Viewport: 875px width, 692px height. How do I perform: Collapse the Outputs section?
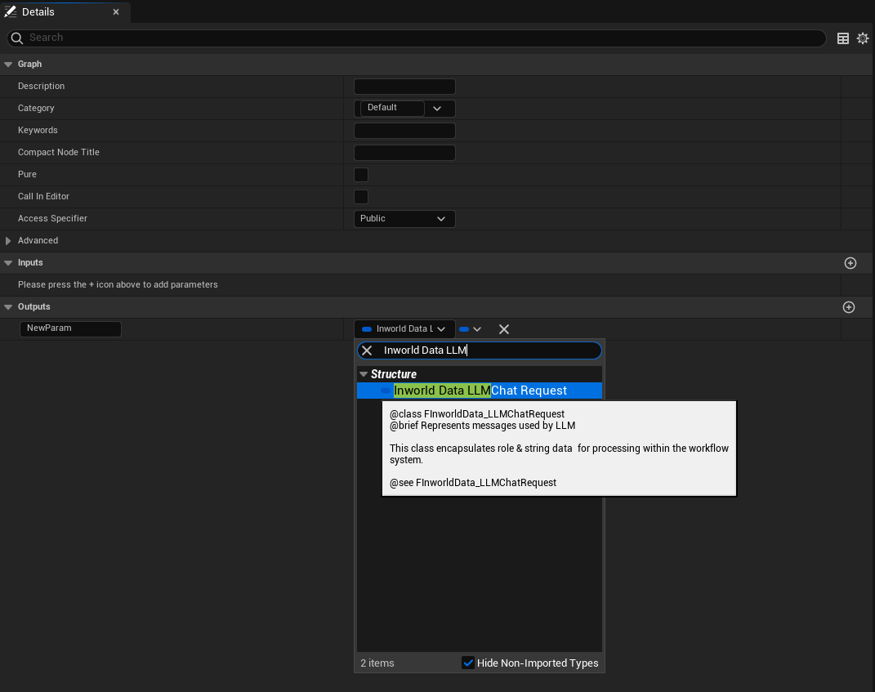click(x=8, y=307)
